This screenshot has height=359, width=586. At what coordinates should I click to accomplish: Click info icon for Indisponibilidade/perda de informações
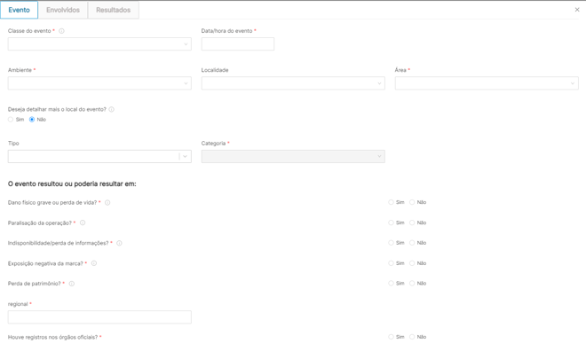(119, 243)
